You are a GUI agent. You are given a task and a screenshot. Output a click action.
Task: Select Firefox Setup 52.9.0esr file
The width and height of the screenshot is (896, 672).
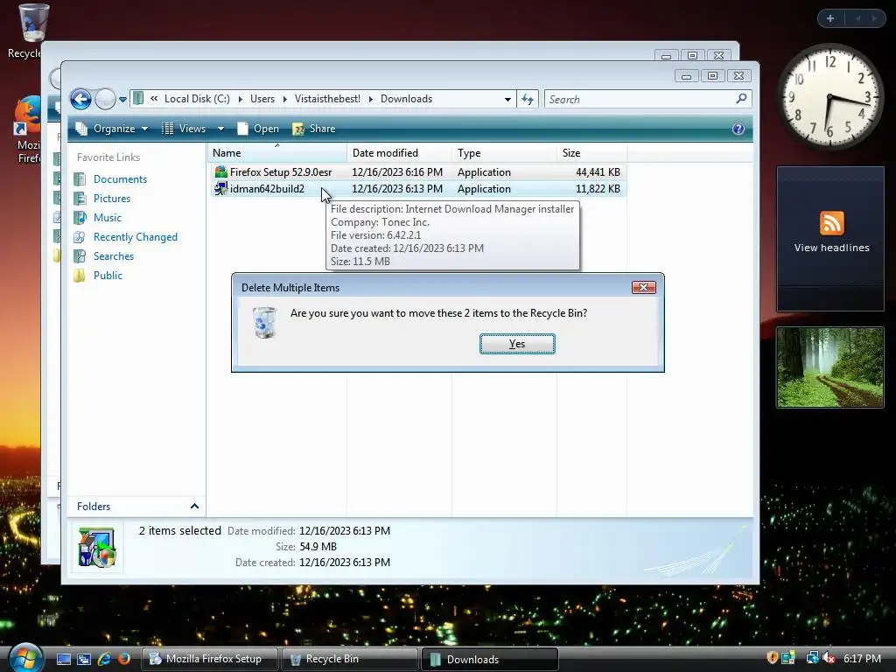pos(417,172)
